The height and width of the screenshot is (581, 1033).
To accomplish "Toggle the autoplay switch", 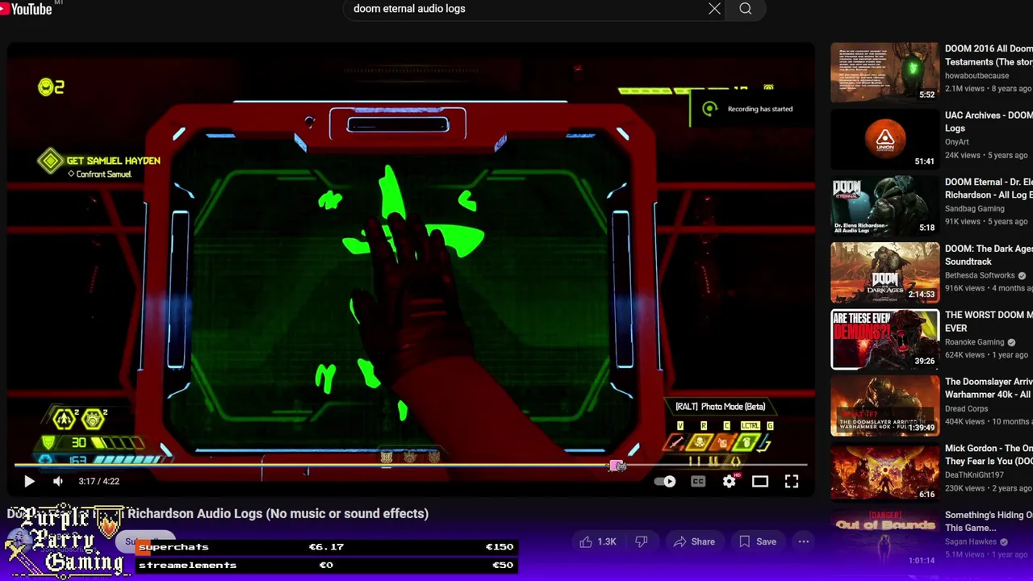I will [x=665, y=482].
